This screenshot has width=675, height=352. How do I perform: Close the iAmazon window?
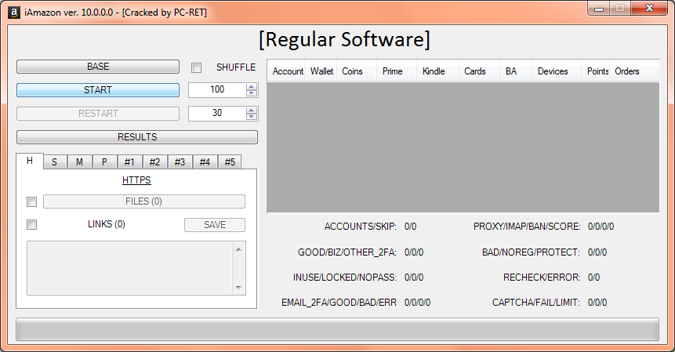[x=650, y=8]
